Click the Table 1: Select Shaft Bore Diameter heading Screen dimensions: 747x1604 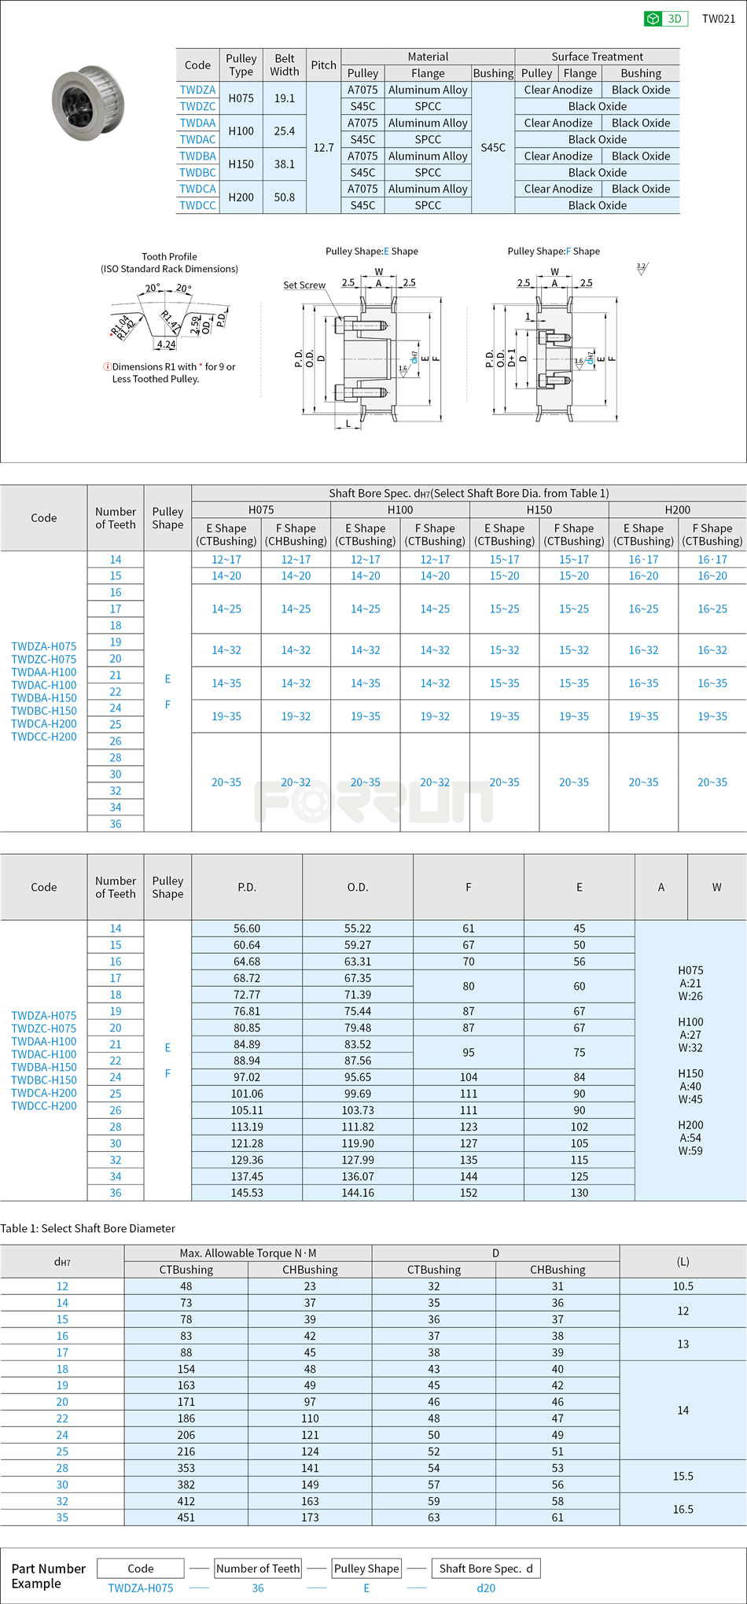(x=87, y=1228)
